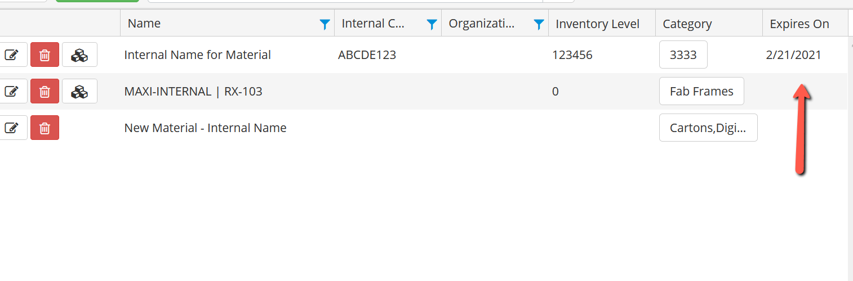
Task: Delete the MAXI-INTERNAL | RX-103 row
Action: [45, 91]
